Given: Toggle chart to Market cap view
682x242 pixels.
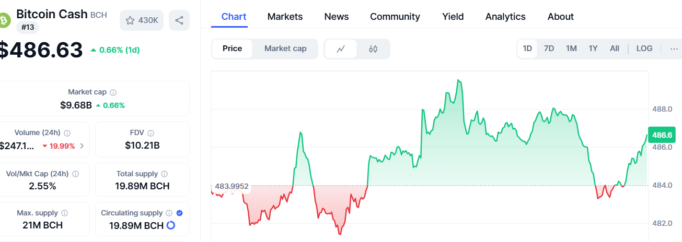Looking at the screenshot, I should coord(285,49).
